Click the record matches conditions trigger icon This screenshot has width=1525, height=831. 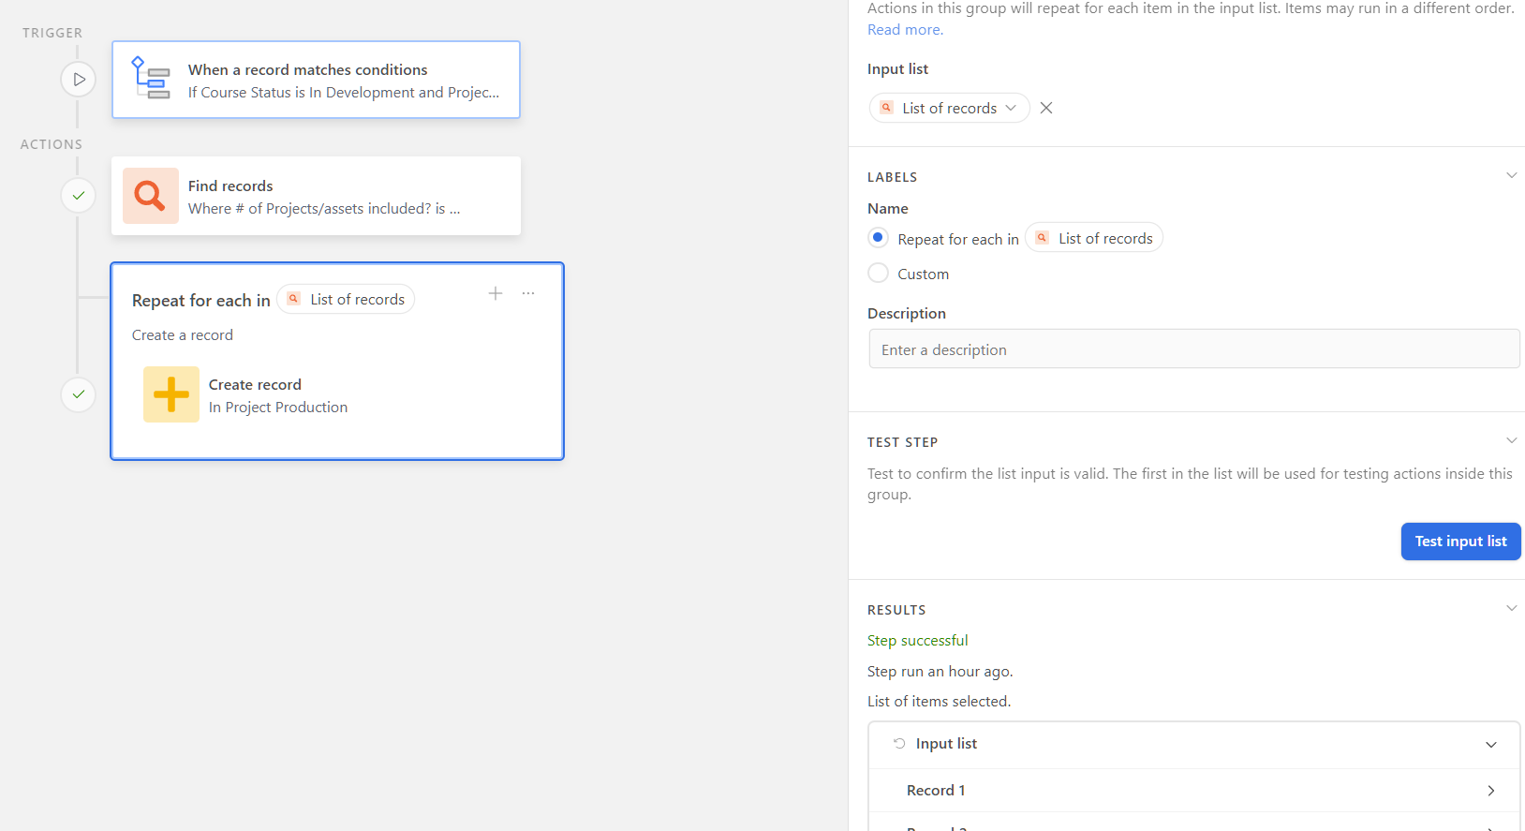point(151,79)
